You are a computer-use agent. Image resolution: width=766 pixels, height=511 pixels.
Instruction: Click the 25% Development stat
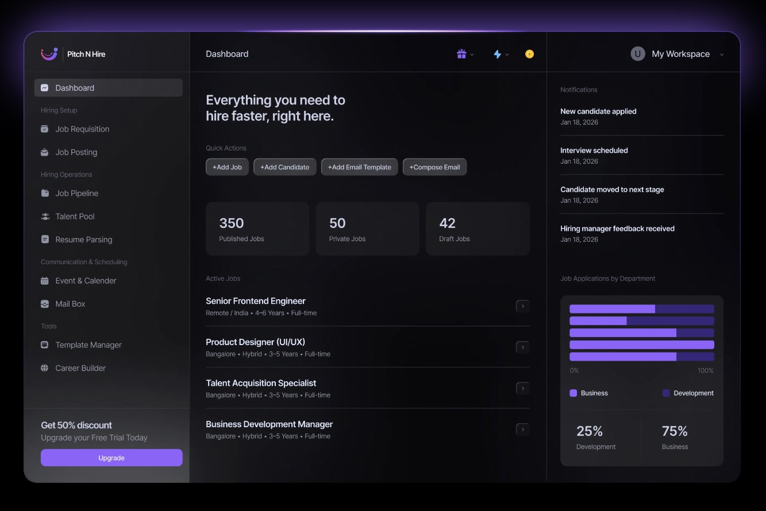[596, 438]
